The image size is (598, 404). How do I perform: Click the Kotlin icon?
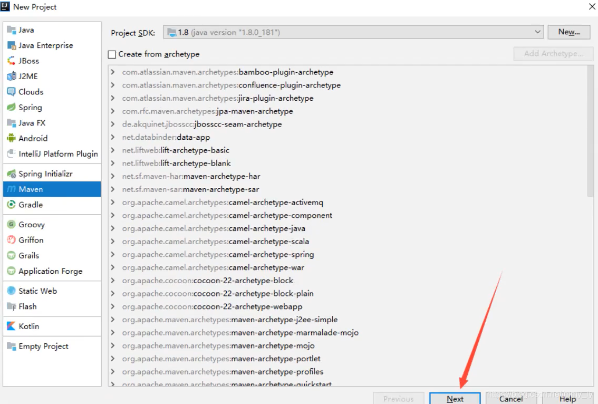pyautogui.click(x=12, y=326)
